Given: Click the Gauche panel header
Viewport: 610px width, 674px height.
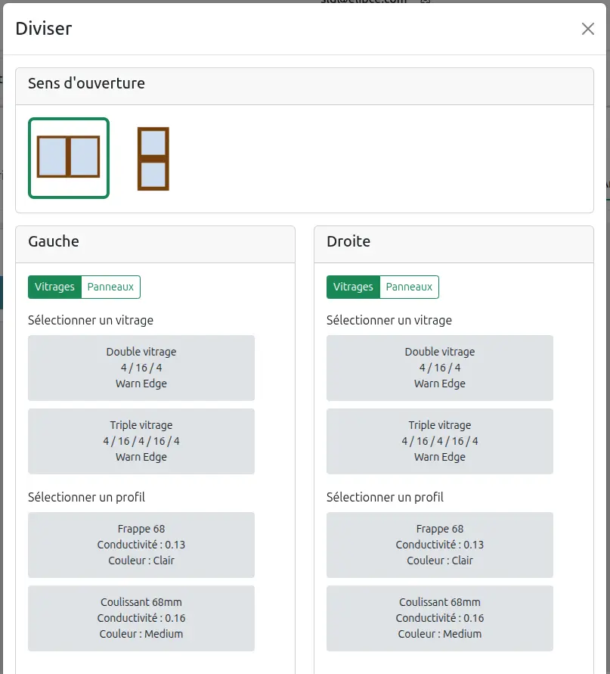Looking at the screenshot, I should coord(54,242).
